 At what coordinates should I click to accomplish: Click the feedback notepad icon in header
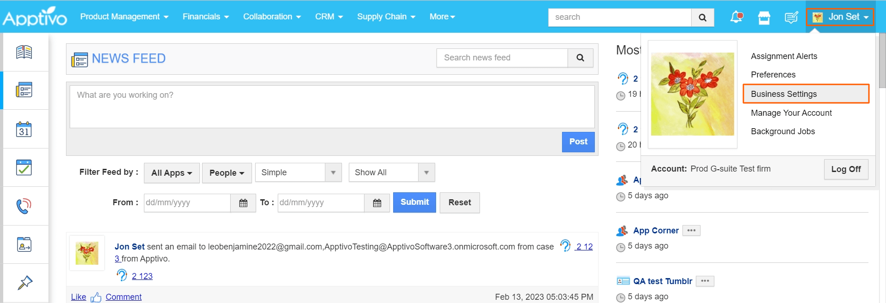pyautogui.click(x=791, y=18)
